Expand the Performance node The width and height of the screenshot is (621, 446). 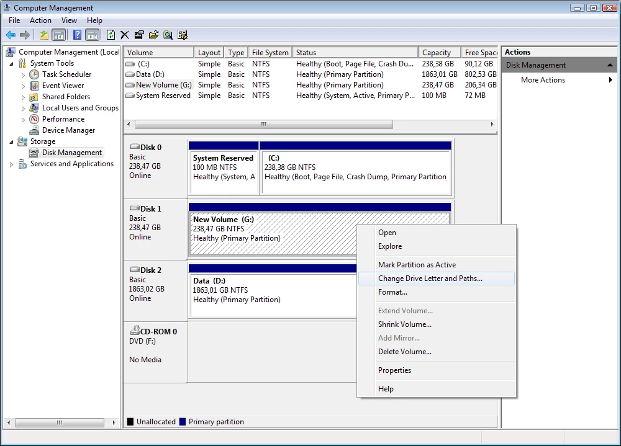23,119
